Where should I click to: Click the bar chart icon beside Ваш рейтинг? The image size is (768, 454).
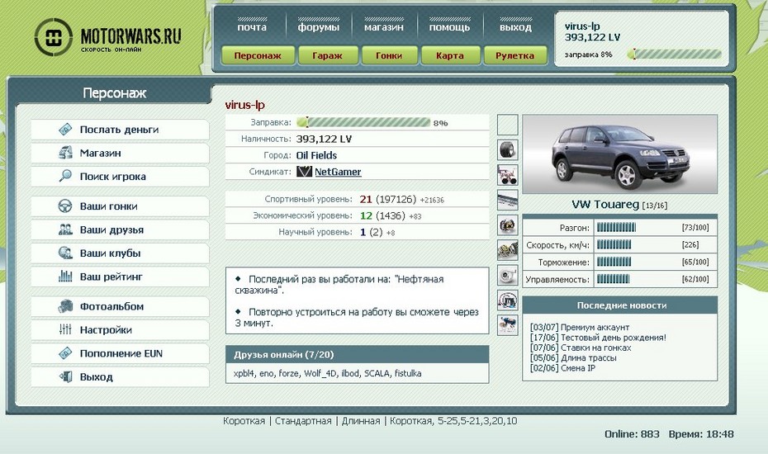pos(65,277)
